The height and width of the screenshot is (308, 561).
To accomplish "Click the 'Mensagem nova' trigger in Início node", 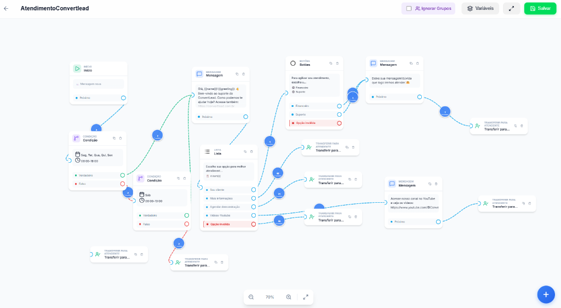I will pyautogui.click(x=99, y=84).
